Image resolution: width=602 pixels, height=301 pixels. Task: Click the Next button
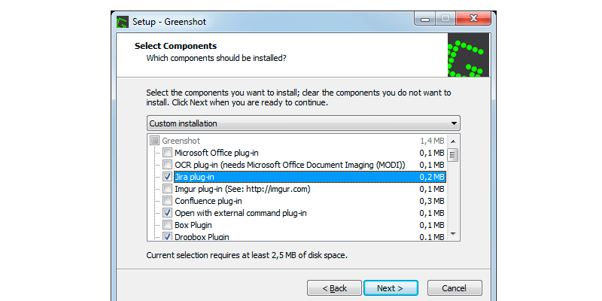[391, 288]
